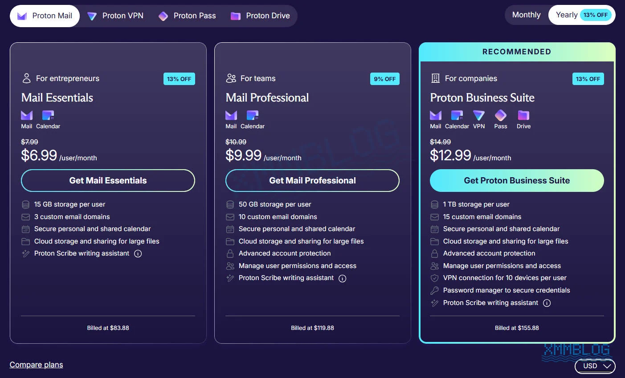Click Pass icon in Proton Business Suite card
Viewport: 625px width, 378px height.
pyautogui.click(x=501, y=115)
